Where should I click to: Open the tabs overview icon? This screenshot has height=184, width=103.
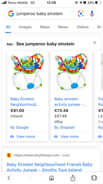click(94, 178)
